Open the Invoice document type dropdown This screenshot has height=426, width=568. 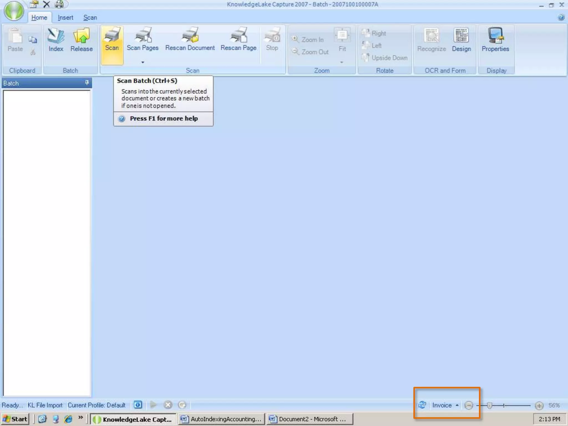445,405
